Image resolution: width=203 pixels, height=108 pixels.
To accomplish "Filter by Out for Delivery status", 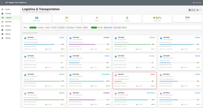I will [x=70, y=28].
